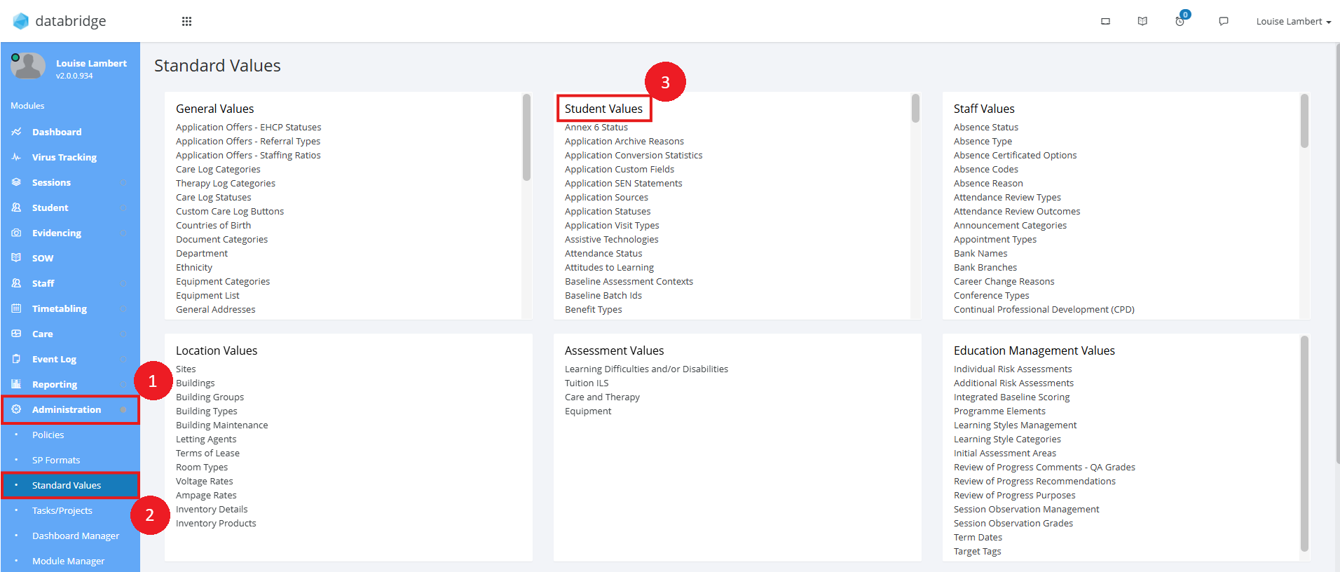
Task: Open the Letting Agents link
Action: point(206,439)
